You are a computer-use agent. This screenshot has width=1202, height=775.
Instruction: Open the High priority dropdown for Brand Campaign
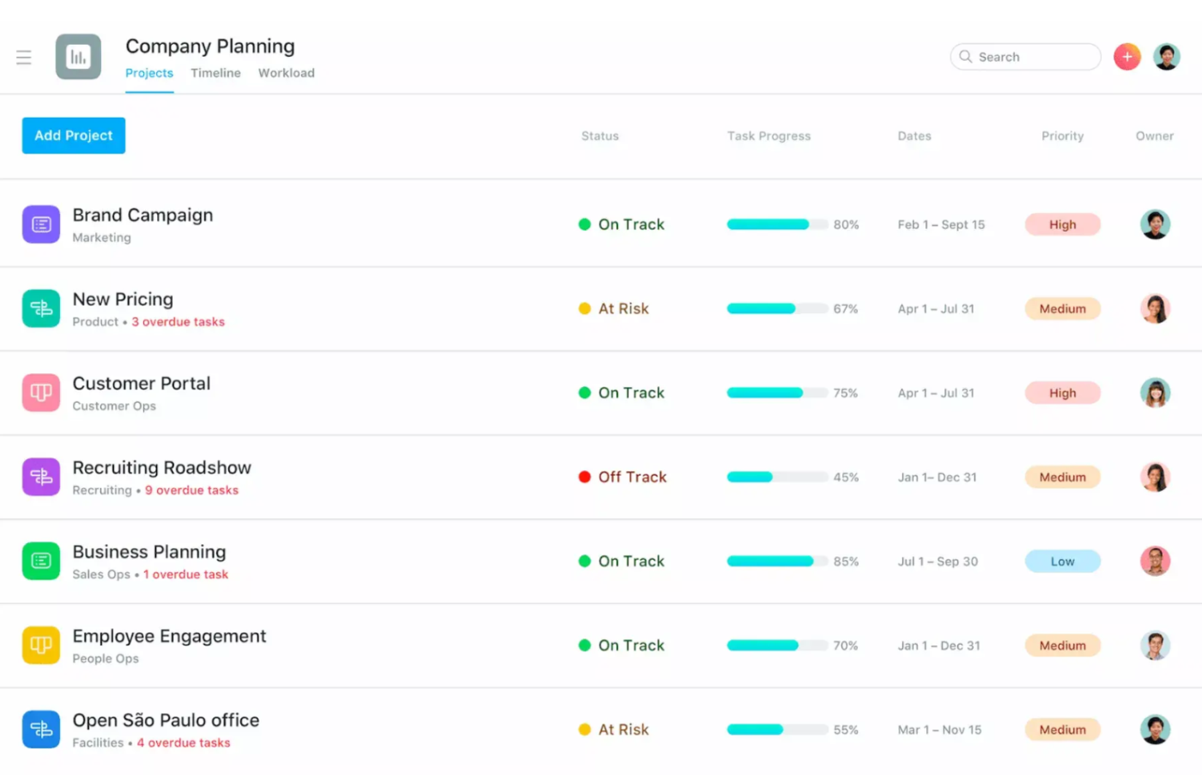click(1062, 224)
